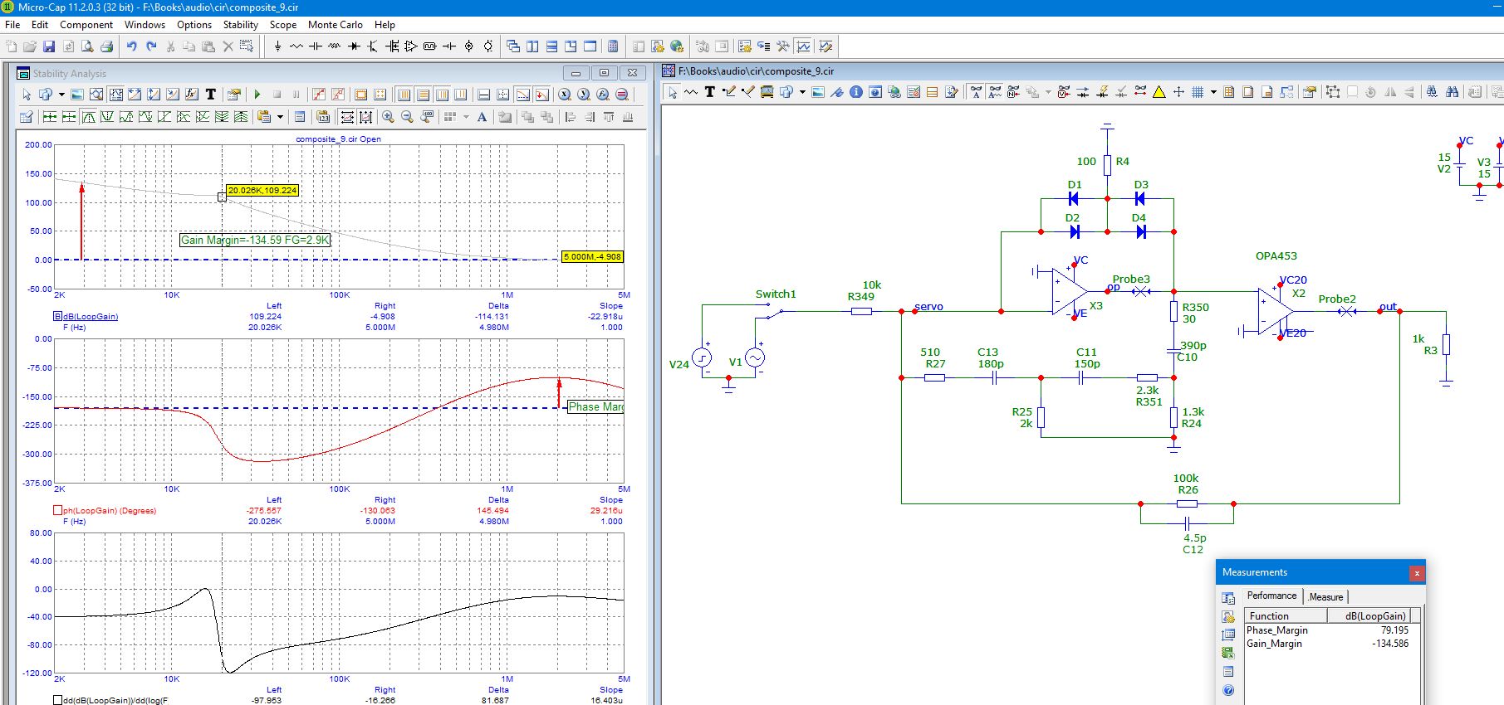Click the Gain Margin annotation label on plot

pyautogui.click(x=255, y=240)
